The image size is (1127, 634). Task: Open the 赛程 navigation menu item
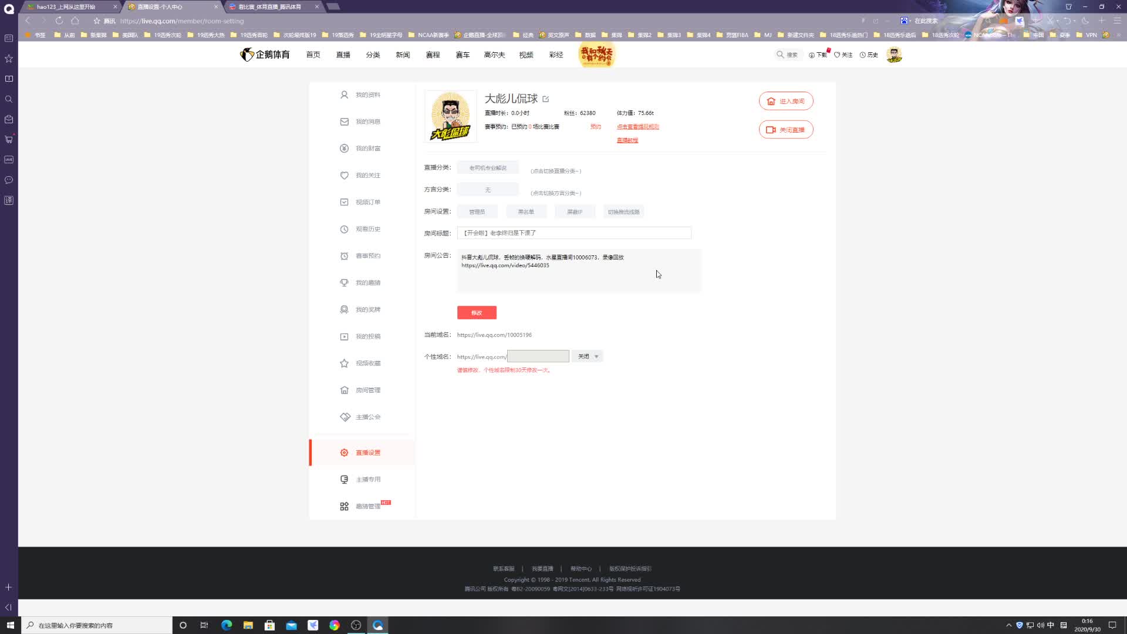point(433,55)
